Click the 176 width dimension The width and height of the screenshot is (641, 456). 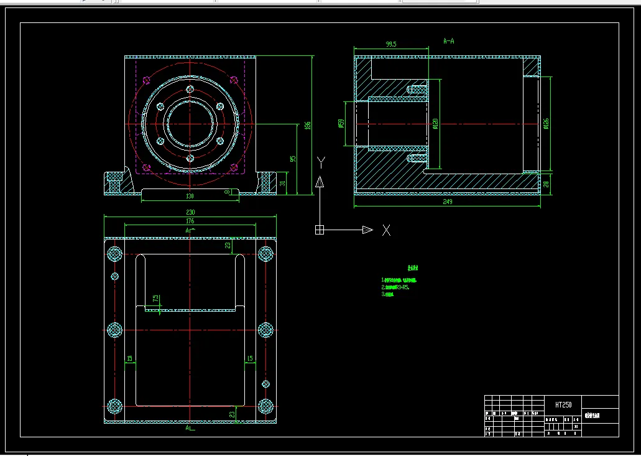coord(190,221)
